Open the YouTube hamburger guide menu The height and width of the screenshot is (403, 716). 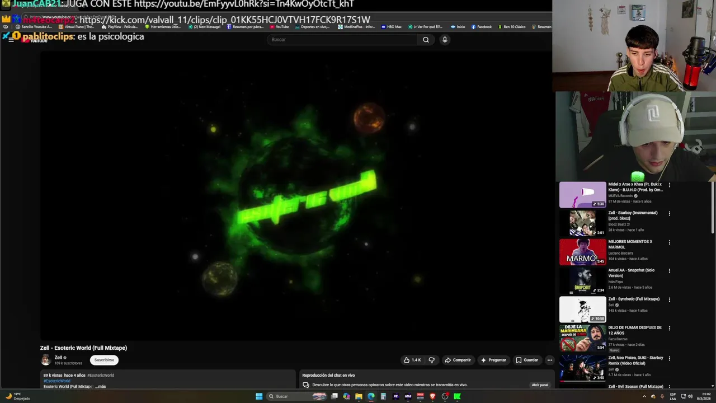(x=11, y=40)
